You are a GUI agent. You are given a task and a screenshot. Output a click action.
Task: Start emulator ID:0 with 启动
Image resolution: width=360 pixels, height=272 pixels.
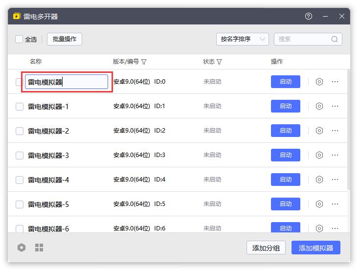coord(285,82)
